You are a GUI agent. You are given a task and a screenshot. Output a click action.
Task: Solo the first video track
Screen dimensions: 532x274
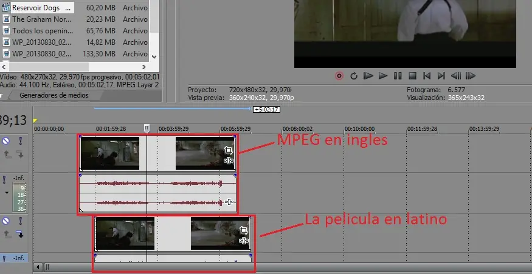coord(20,141)
